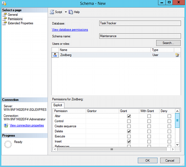The width and height of the screenshot is (186, 167).
Task: Click the Grant column header
Action: pyautogui.click(x=129, y=111)
